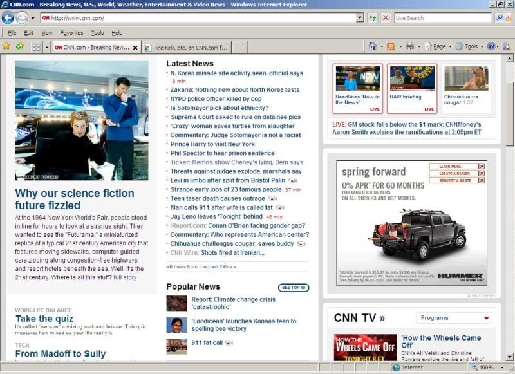Open 'Why our science fiction future fizzled' headline

75,199
